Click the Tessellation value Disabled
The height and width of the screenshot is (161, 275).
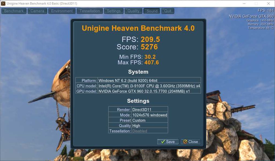click(140, 131)
